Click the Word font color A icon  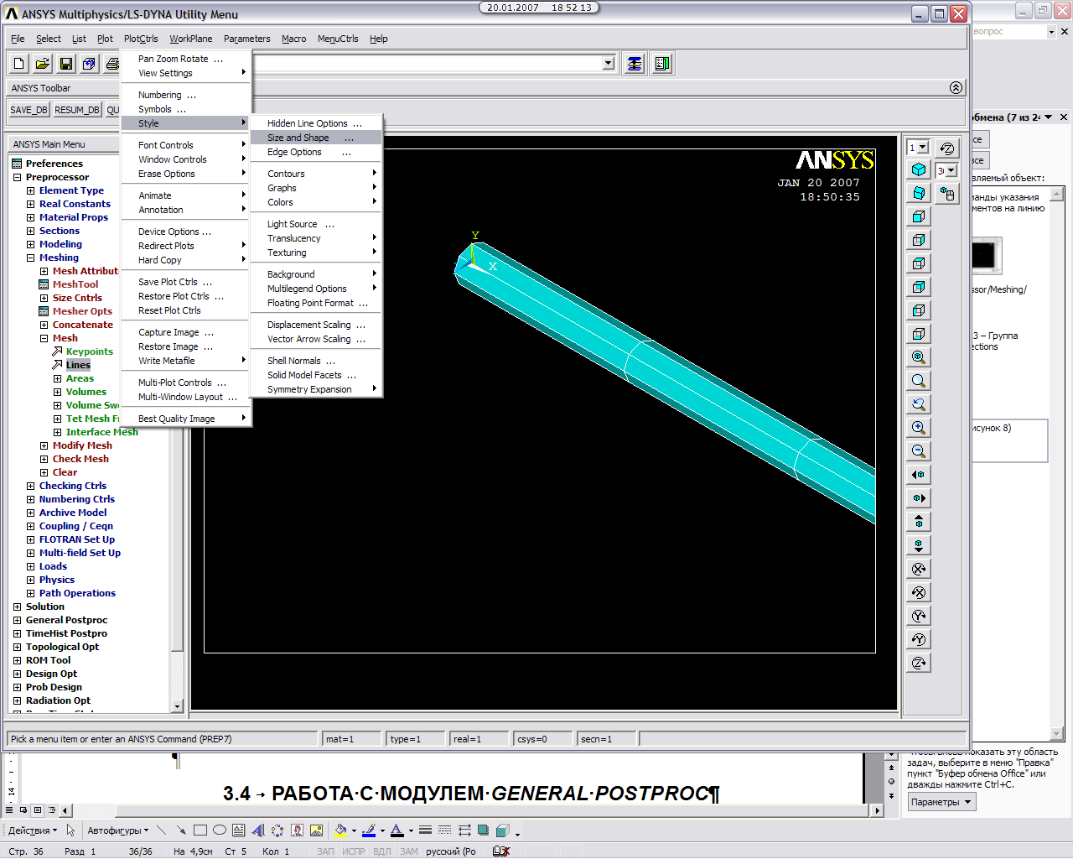[x=397, y=830]
